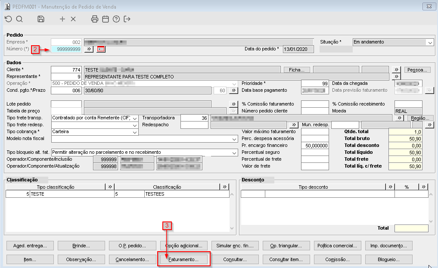The image size is (438, 268).
Task: Open the Situação dropdown
Action: click(430, 42)
